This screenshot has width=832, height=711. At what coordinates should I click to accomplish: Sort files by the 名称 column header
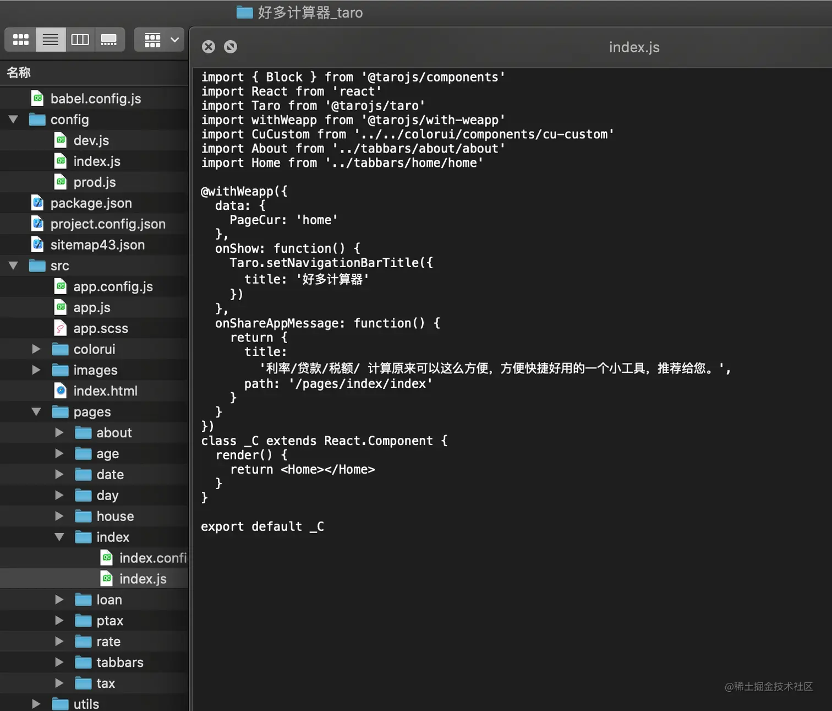point(19,73)
